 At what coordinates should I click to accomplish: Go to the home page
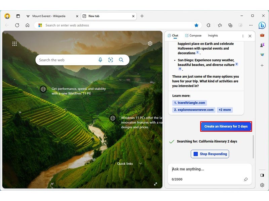point(28,25)
